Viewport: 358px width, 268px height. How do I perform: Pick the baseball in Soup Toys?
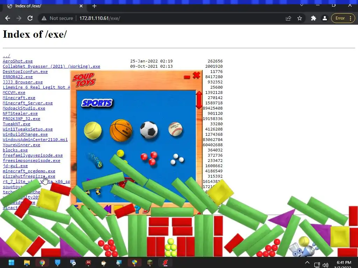coord(176,129)
